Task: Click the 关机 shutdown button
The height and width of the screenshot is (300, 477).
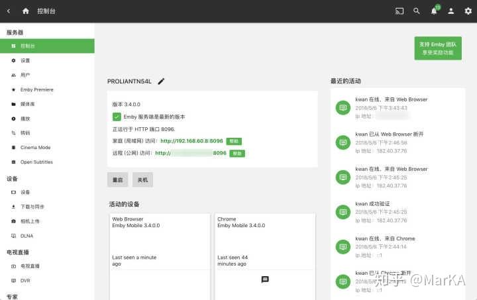Action: coord(142,179)
